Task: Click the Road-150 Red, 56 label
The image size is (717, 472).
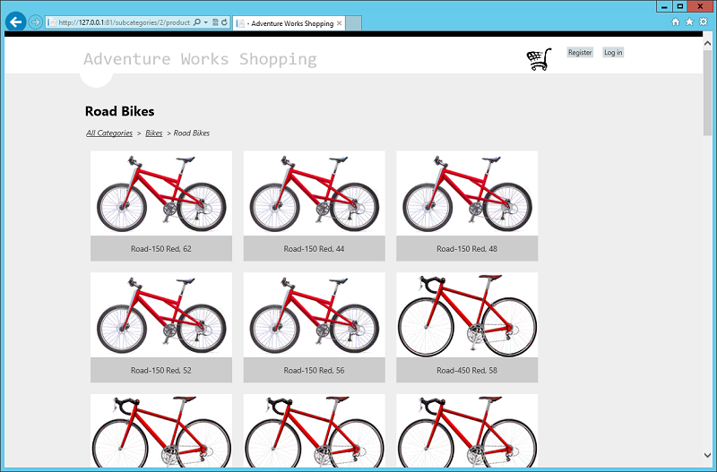Action: (315, 370)
